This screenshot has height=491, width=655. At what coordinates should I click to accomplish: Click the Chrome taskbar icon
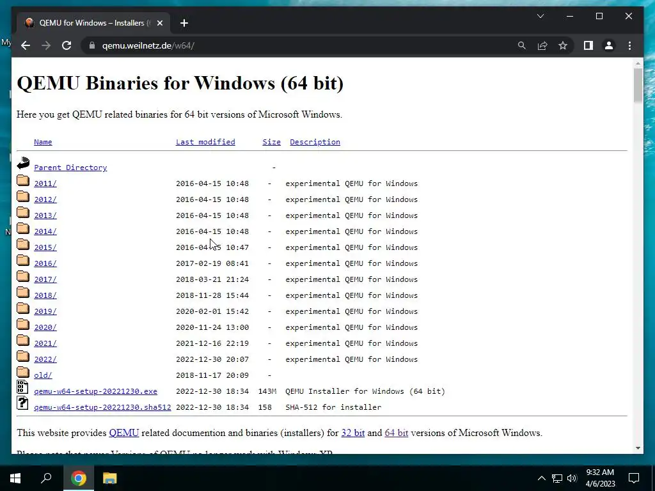coord(79,478)
